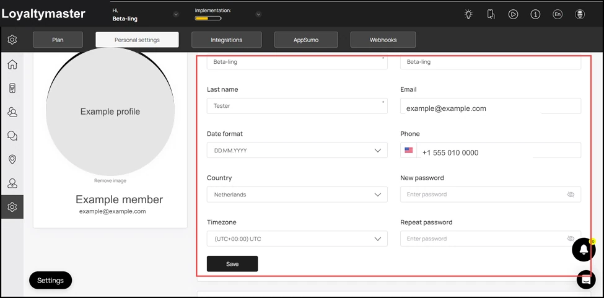Screen dimensions: 604x298
Task: Click the Loyaltymaster logo
Action: (43, 14)
